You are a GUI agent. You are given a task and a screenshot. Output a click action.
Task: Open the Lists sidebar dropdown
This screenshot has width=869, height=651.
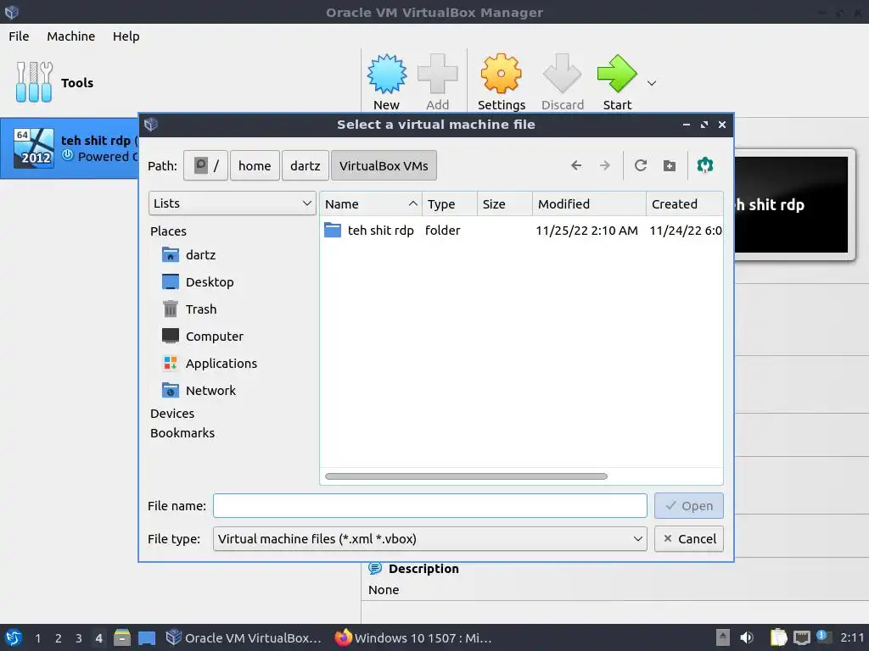click(233, 203)
